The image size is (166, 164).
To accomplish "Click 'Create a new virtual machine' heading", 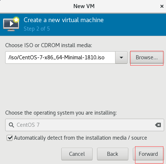I will [63, 20].
